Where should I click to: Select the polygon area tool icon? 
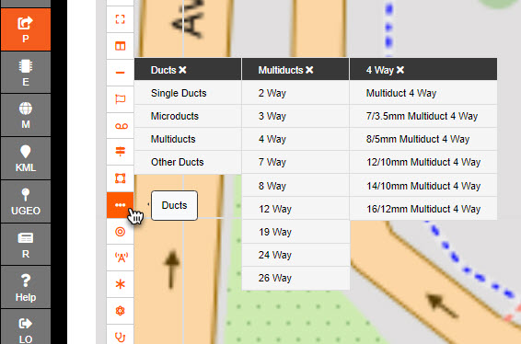point(120,178)
